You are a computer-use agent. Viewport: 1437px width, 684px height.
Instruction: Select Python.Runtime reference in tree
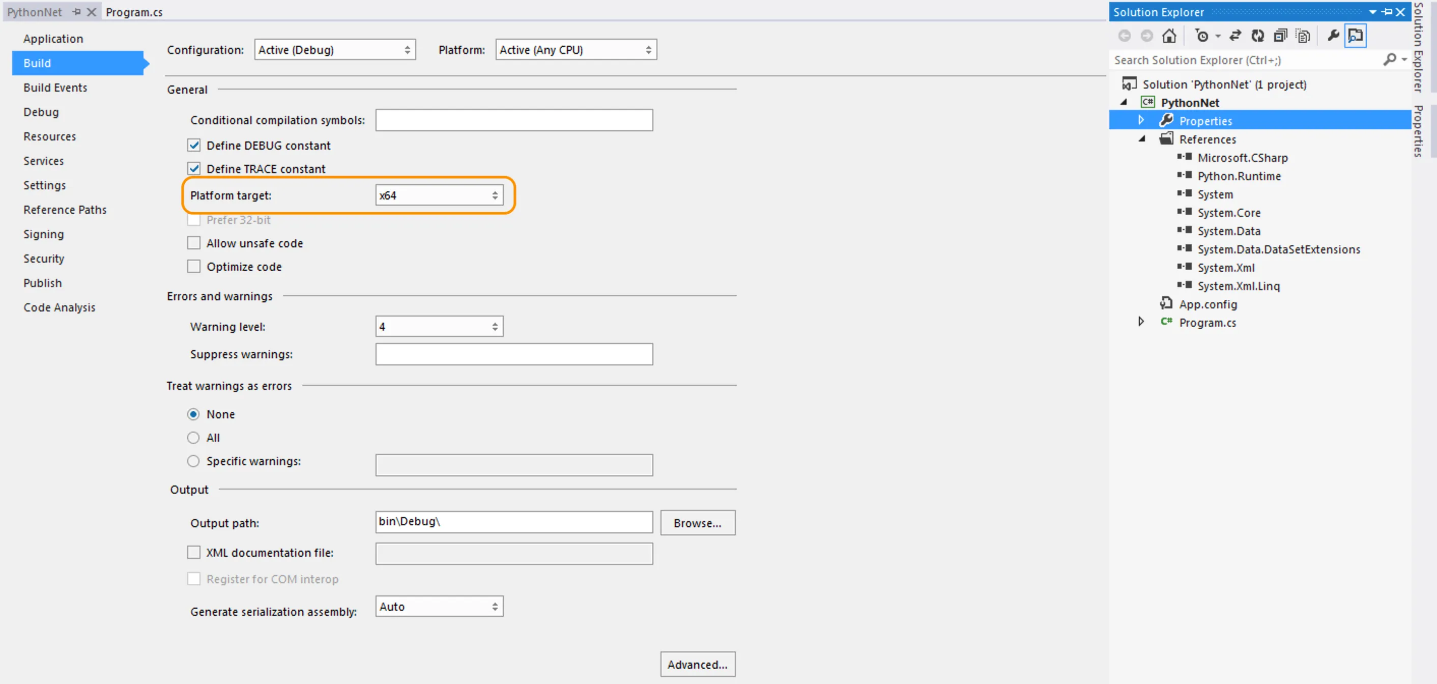[x=1239, y=176]
